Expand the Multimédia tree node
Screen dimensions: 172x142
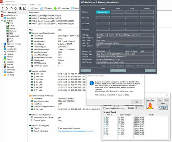(x=2, y=52)
